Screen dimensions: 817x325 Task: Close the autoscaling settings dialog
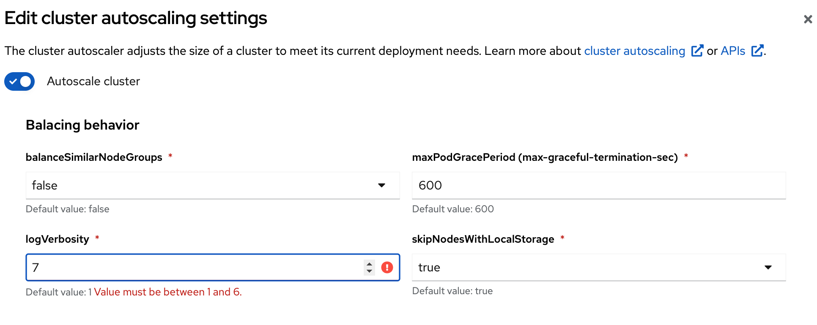[808, 19]
